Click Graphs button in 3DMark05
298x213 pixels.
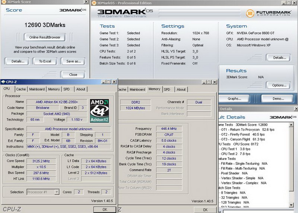(x=234, y=99)
